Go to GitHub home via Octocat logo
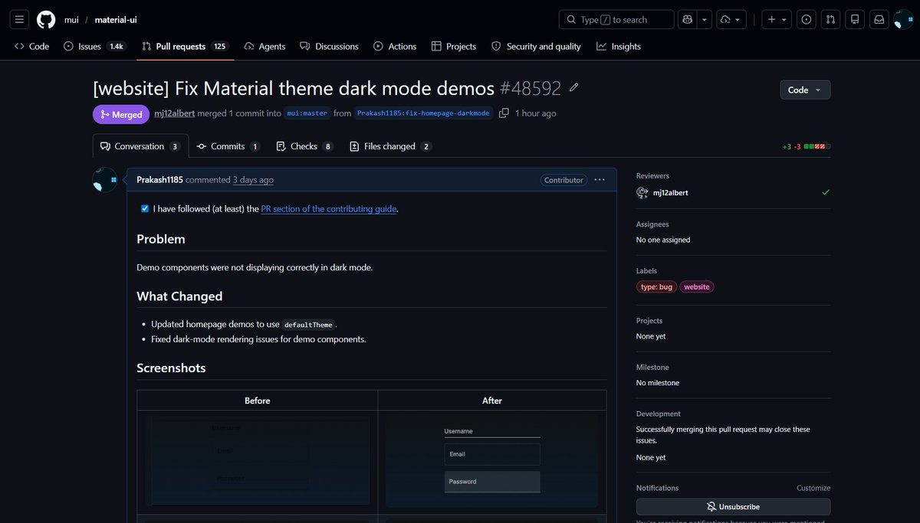This screenshot has width=920, height=523. click(x=46, y=20)
